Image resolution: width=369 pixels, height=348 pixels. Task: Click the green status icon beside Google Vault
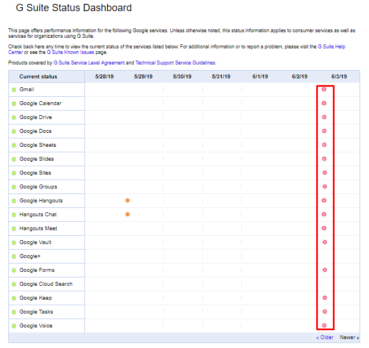pyautogui.click(x=14, y=242)
